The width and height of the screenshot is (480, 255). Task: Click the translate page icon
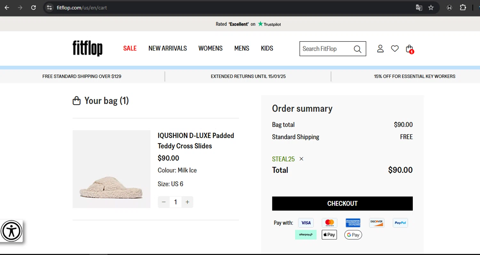(419, 7)
